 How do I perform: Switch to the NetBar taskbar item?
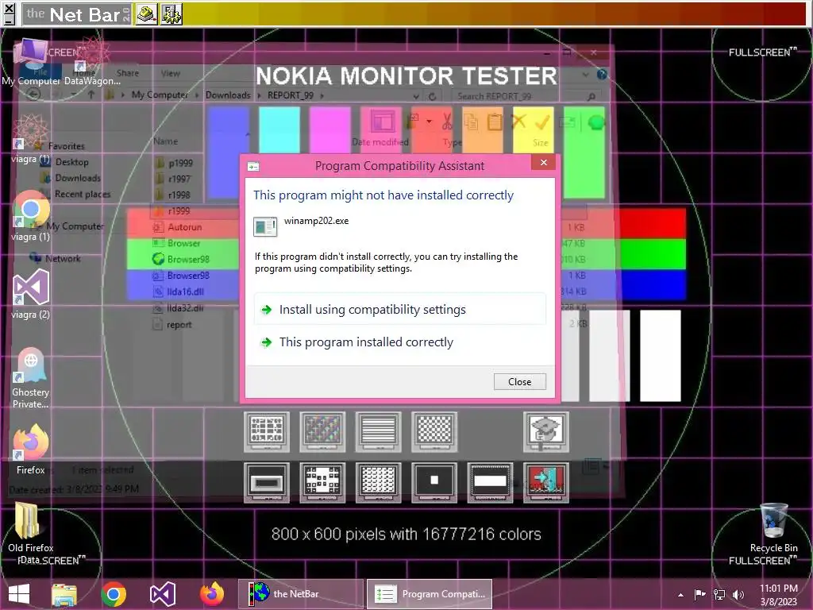click(301, 594)
